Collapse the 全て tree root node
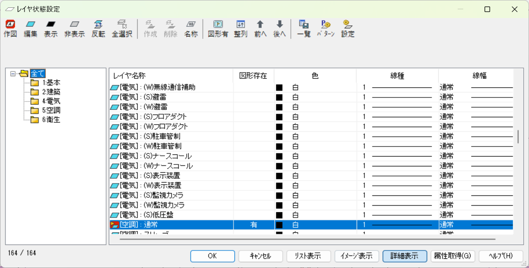Image resolution: width=529 pixels, height=268 pixels. 13,73
